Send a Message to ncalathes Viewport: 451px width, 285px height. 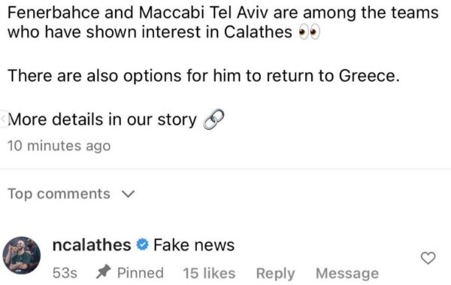(347, 273)
